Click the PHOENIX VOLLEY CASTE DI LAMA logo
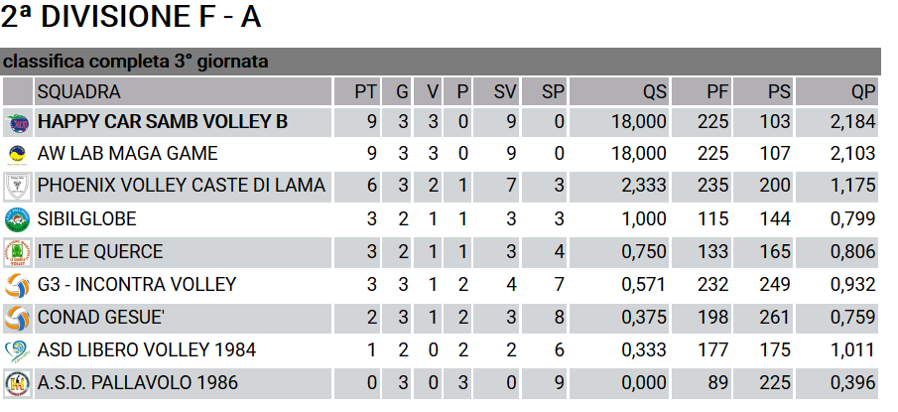The image size is (898, 412). pyautogui.click(x=17, y=187)
